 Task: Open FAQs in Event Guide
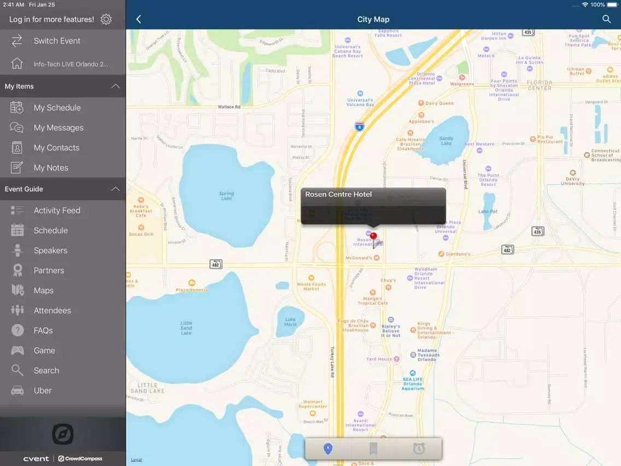click(x=63, y=330)
